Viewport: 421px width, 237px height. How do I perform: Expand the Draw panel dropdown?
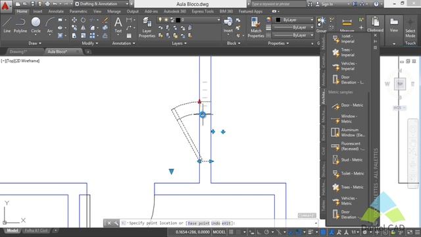[35, 43]
